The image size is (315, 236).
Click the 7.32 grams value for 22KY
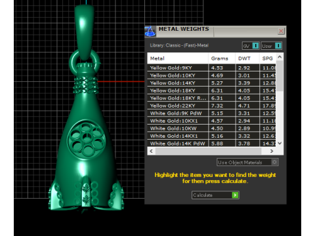[x=217, y=106]
